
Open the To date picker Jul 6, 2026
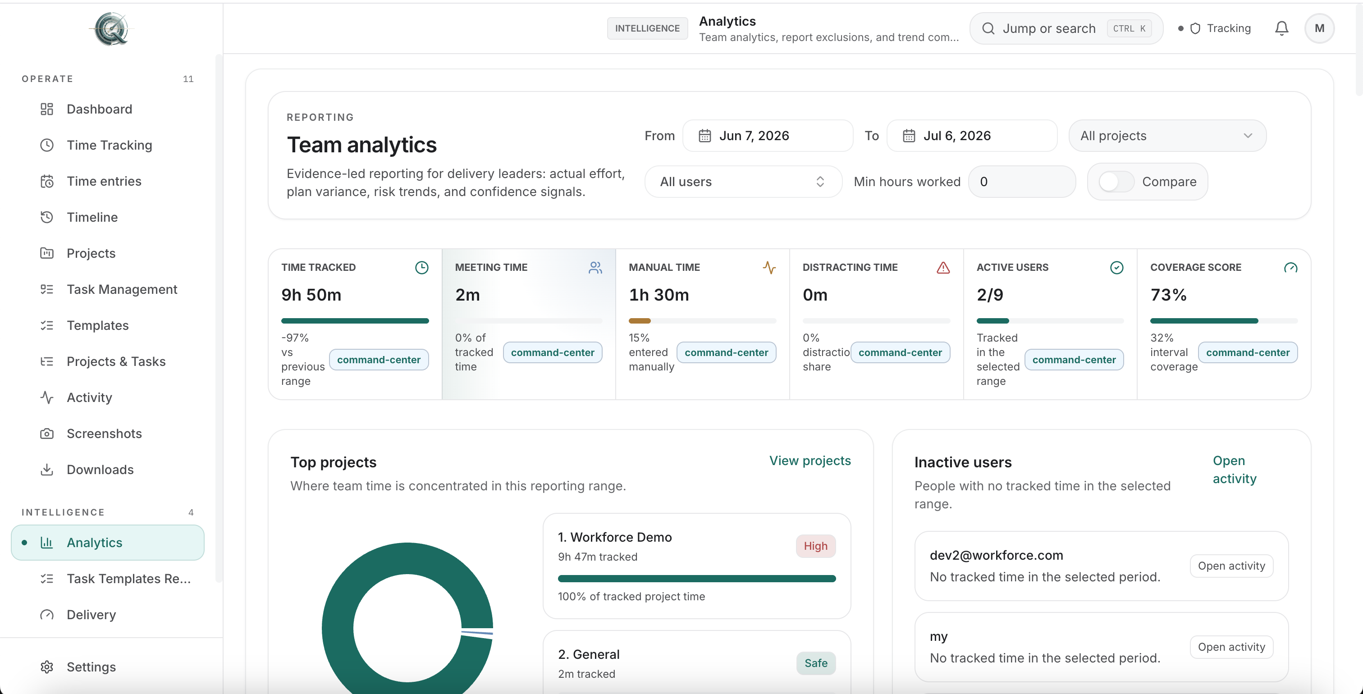click(972, 136)
